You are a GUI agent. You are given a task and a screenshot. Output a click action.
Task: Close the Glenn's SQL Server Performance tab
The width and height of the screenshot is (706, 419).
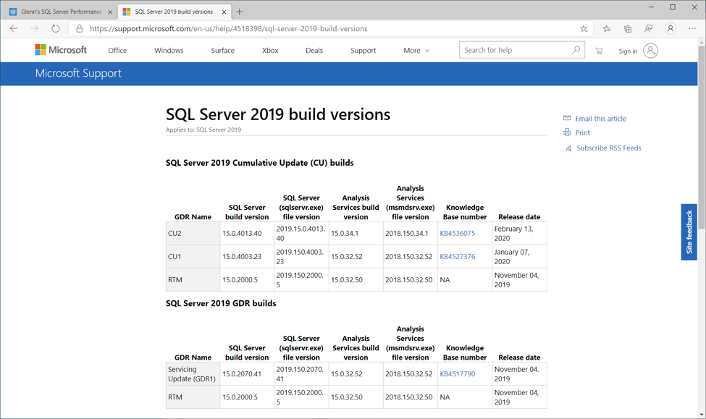pyautogui.click(x=110, y=12)
